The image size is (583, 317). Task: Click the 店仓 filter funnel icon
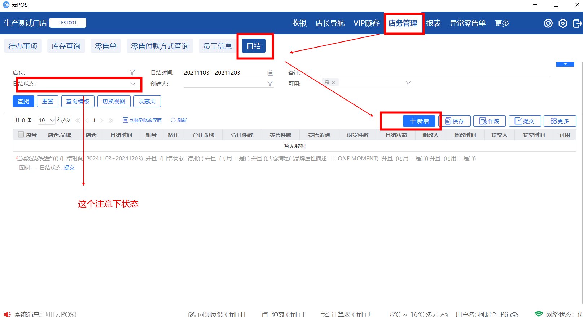pos(132,72)
